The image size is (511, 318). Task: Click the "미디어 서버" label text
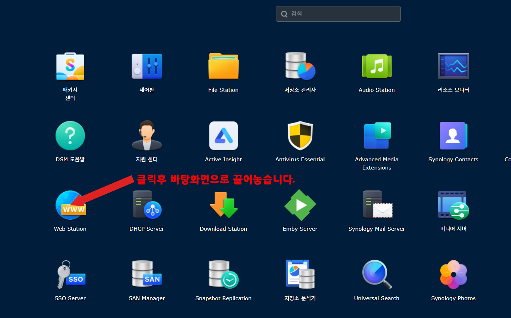454,229
